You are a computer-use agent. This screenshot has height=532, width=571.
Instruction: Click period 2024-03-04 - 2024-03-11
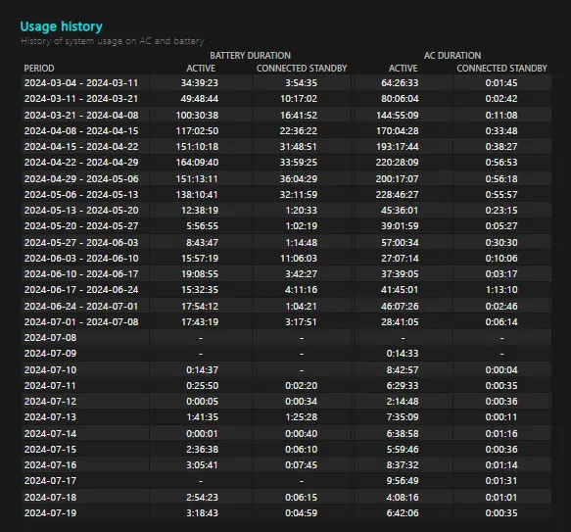click(x=81, y=82)
